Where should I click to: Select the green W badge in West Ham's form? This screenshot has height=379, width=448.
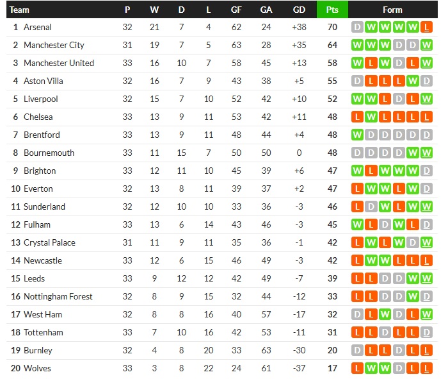[428, 315]
